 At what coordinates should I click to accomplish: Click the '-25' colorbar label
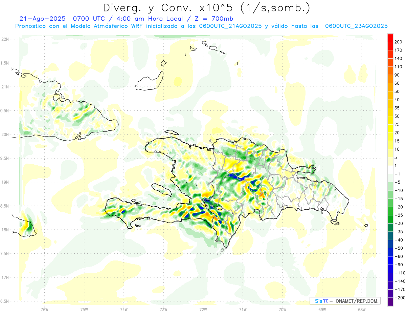[399, 215]
